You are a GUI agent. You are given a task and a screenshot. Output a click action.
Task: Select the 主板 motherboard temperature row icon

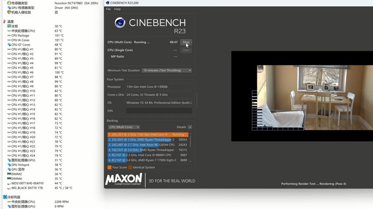9,26
